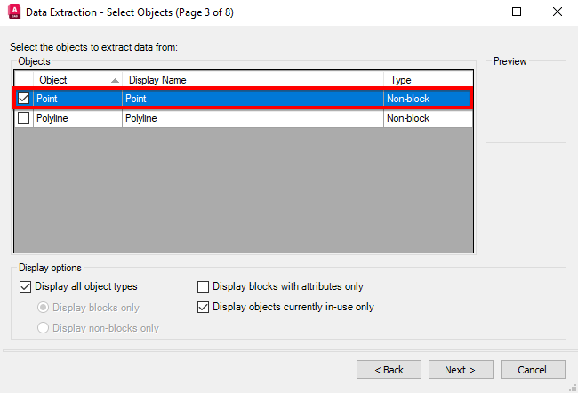Go to previous page with Back button
This screenshot has height=393, width=578.
389,369
